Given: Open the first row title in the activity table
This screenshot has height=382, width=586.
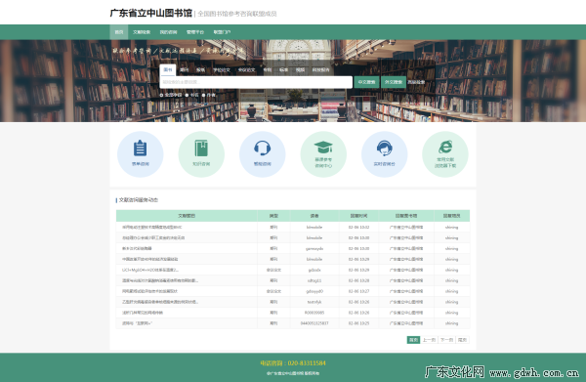Looking at the screenshot, I should click(152, 227).
